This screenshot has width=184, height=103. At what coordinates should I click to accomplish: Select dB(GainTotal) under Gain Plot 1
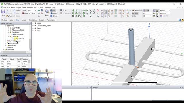point(19,35)
